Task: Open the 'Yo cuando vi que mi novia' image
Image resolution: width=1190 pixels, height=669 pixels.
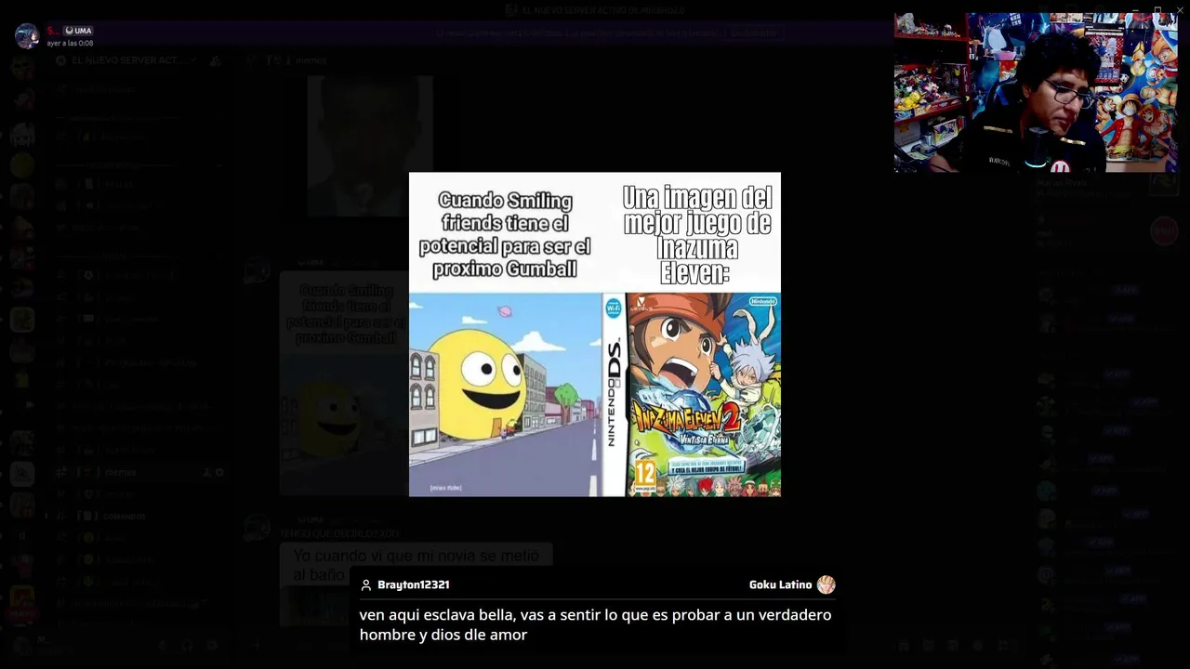Action: tap(416, 584)
